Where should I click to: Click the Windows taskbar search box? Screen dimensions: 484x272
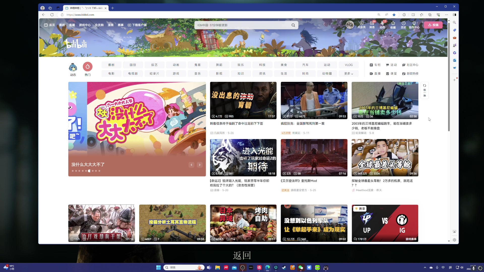(x=184, y=267)
